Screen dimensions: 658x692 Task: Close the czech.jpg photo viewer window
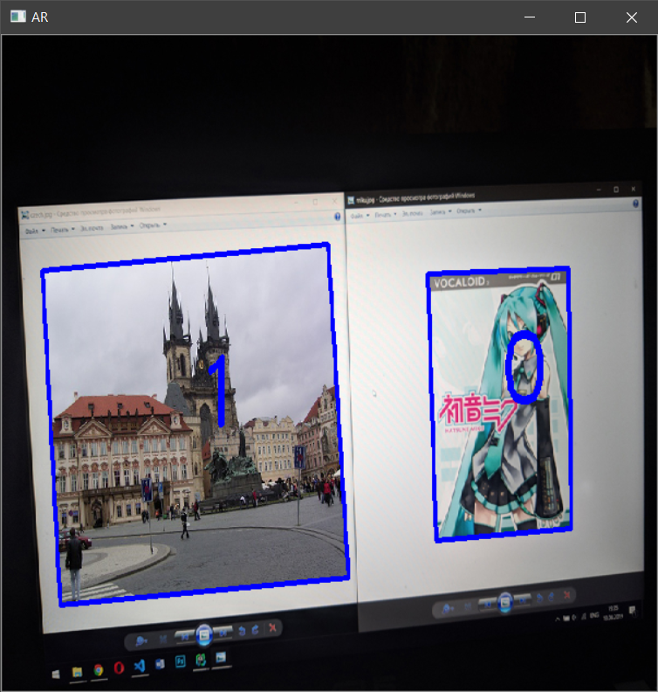click(x=334, y=201)
